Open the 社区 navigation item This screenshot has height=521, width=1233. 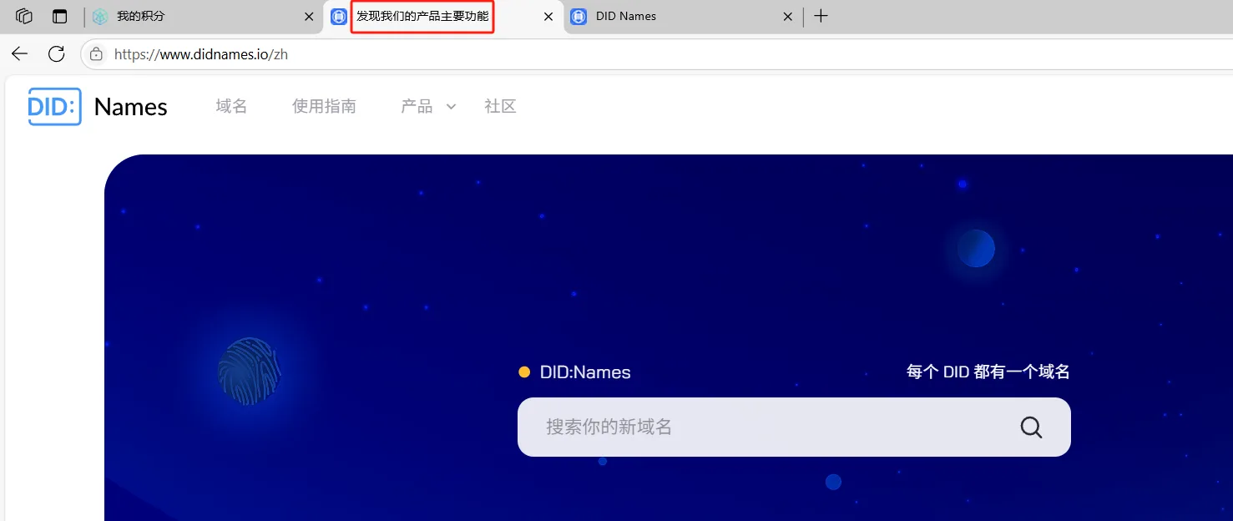tap(500, 106)
